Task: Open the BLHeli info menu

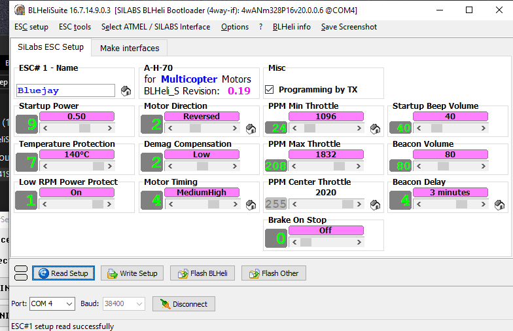Action: [292, 27]
